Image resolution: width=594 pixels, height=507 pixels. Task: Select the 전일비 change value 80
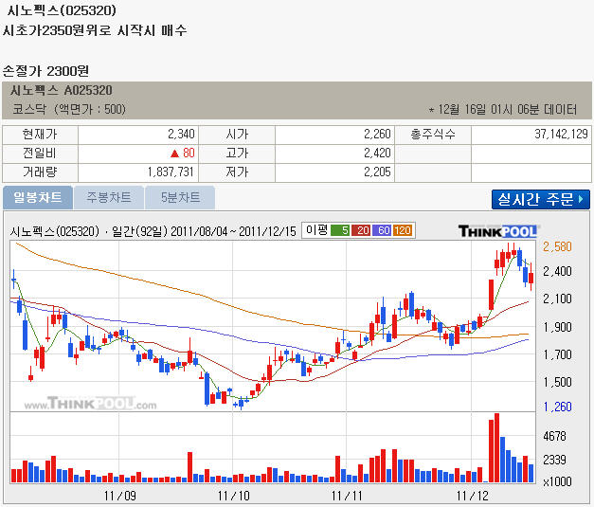[x=189, y=154]
